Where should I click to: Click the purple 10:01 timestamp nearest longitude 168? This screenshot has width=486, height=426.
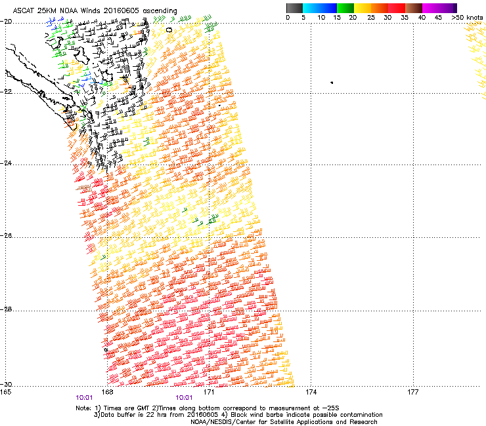(x=84, y=398)
